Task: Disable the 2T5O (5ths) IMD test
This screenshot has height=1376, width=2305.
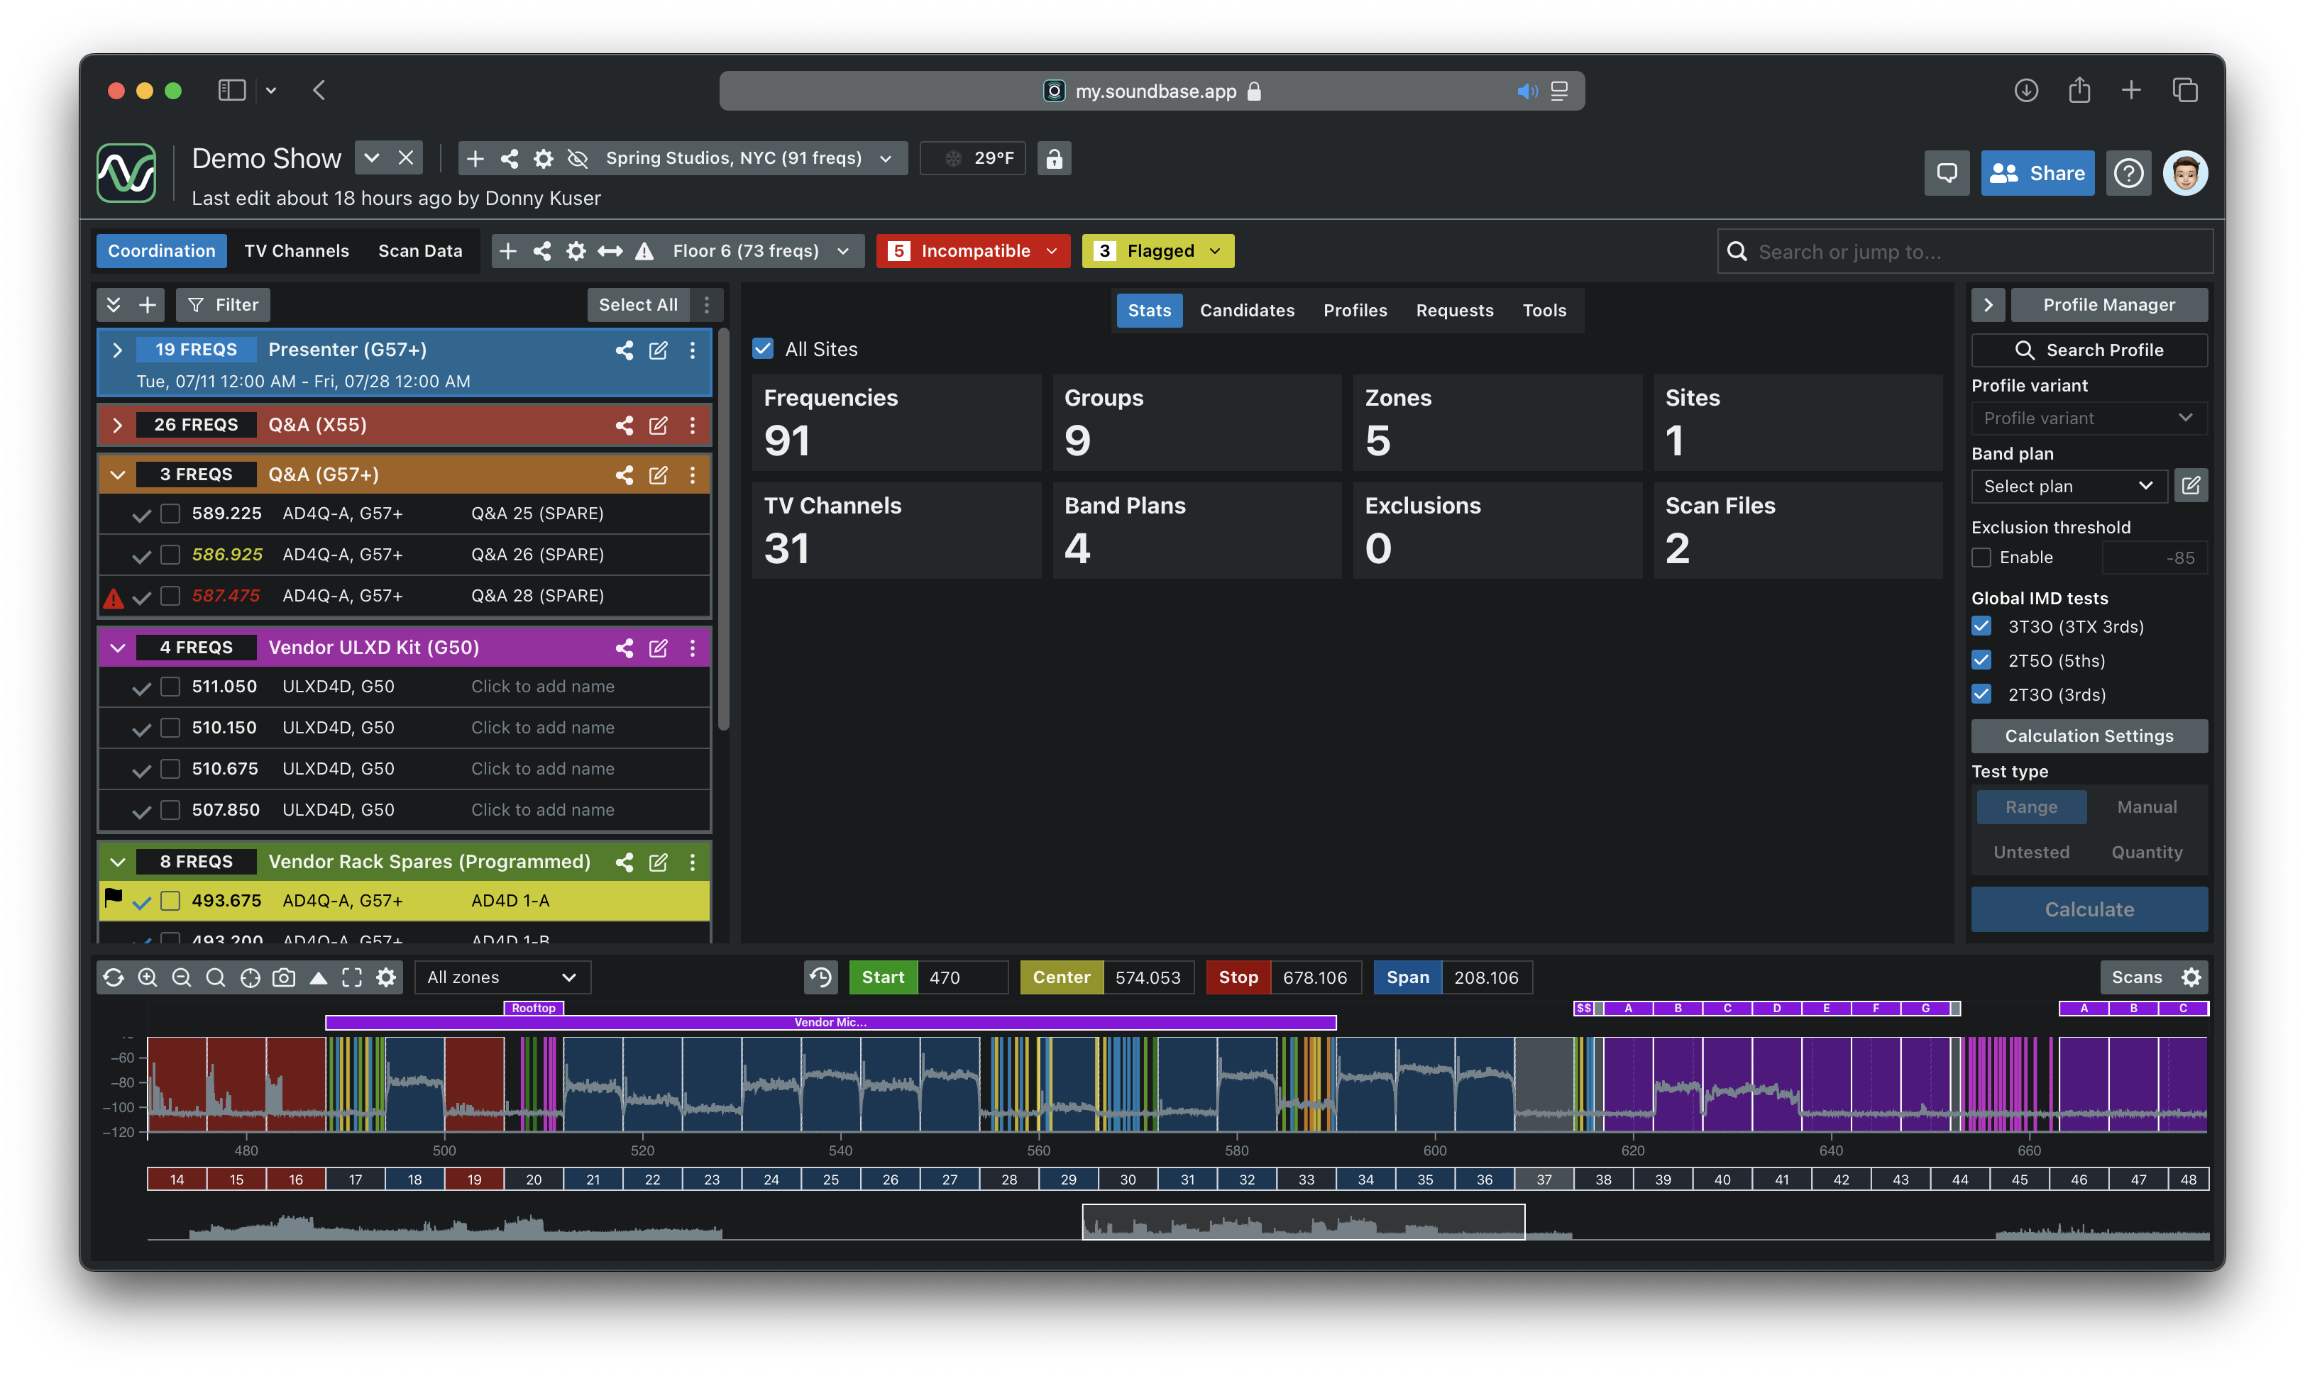Action: click(1981, 659)
